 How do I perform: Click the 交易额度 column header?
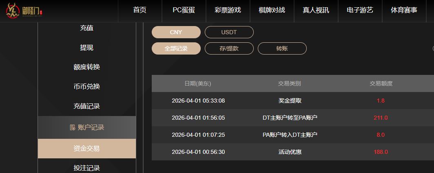[381, 83]
